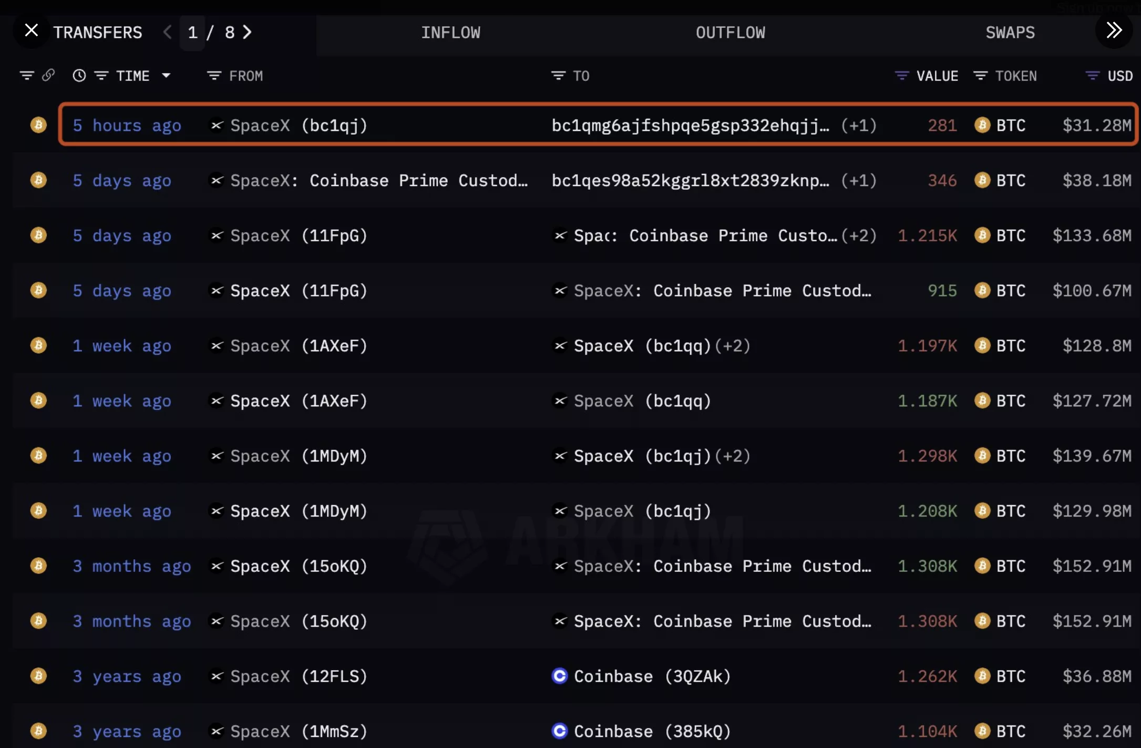Select the entity icon beside SpaceX (bc1qj)
Image resolution: width=1141 pixels, height=748 pixels.
coord(217,125)
